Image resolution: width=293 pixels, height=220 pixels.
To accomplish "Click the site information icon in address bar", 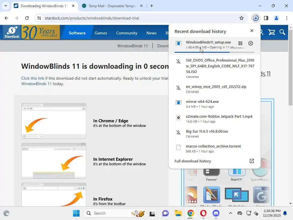I will (39, 18).
